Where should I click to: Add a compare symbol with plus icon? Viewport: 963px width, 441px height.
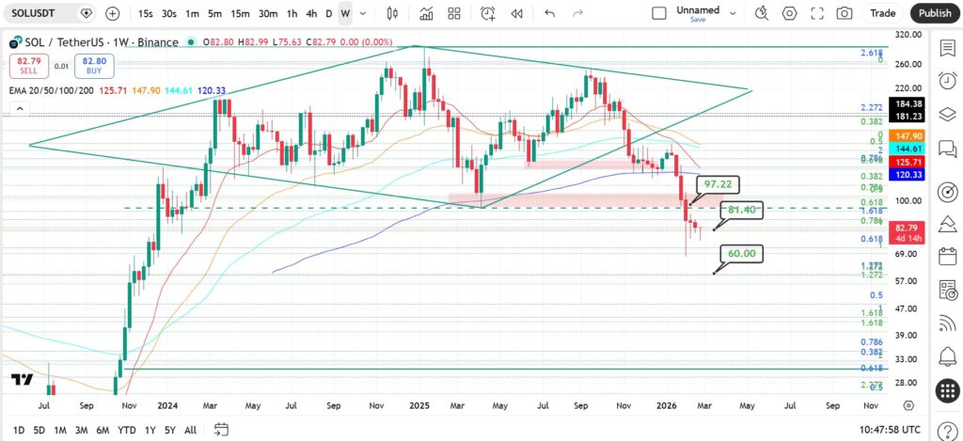click(x=113, y=13)
